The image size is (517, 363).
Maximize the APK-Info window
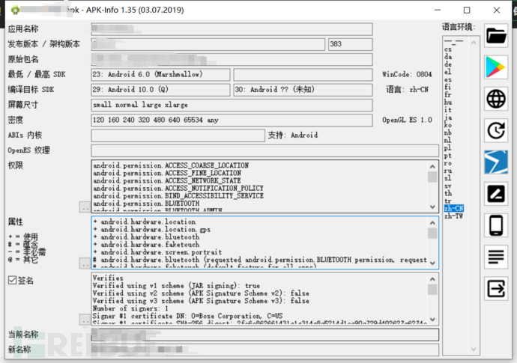[467, 10]
